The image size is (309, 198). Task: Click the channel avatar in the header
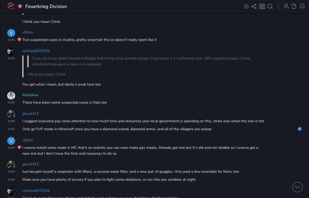pos(11,6)
